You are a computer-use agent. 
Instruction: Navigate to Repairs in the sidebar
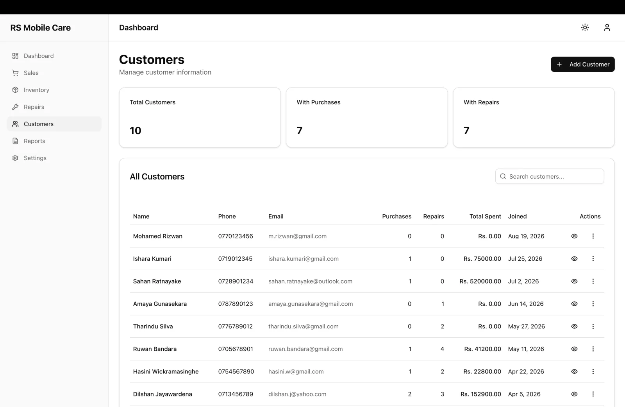[x=54, y=107]
